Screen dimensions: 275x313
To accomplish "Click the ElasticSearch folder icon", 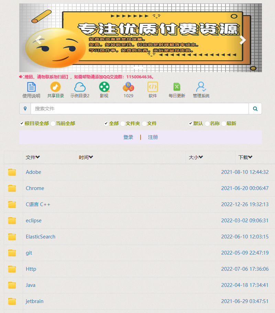I will tap(12, 237).
